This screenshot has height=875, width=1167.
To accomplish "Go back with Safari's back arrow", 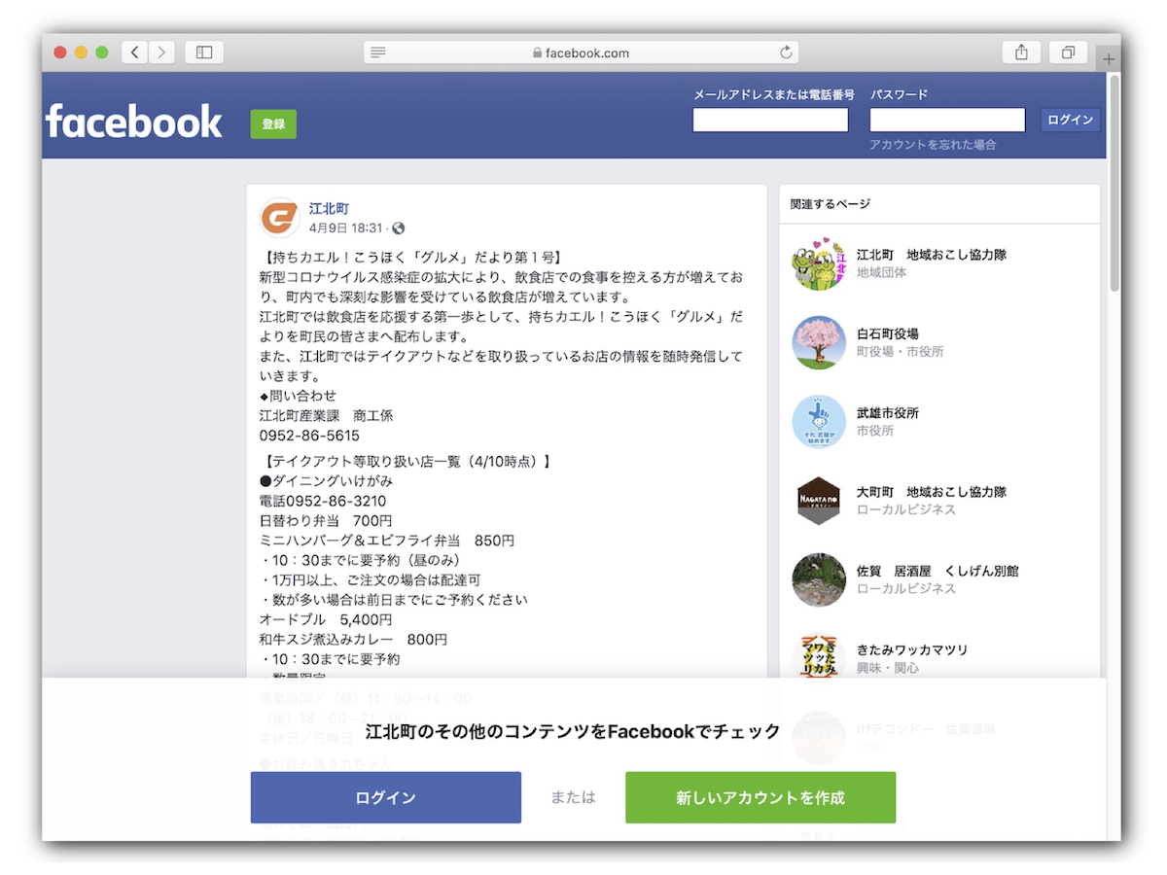I will pos(135,52).
